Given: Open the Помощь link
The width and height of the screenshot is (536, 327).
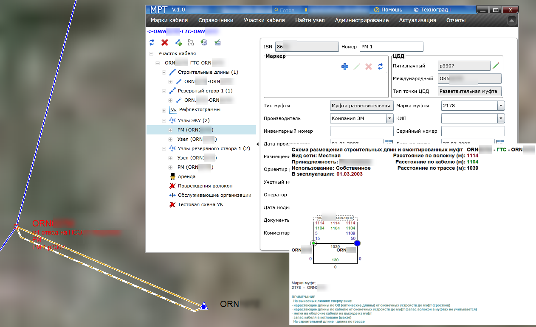Looking at the screenshot, I should pyautogui.click(x=392, y=9).
